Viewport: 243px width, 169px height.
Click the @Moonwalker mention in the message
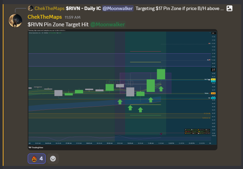[108, 25]
